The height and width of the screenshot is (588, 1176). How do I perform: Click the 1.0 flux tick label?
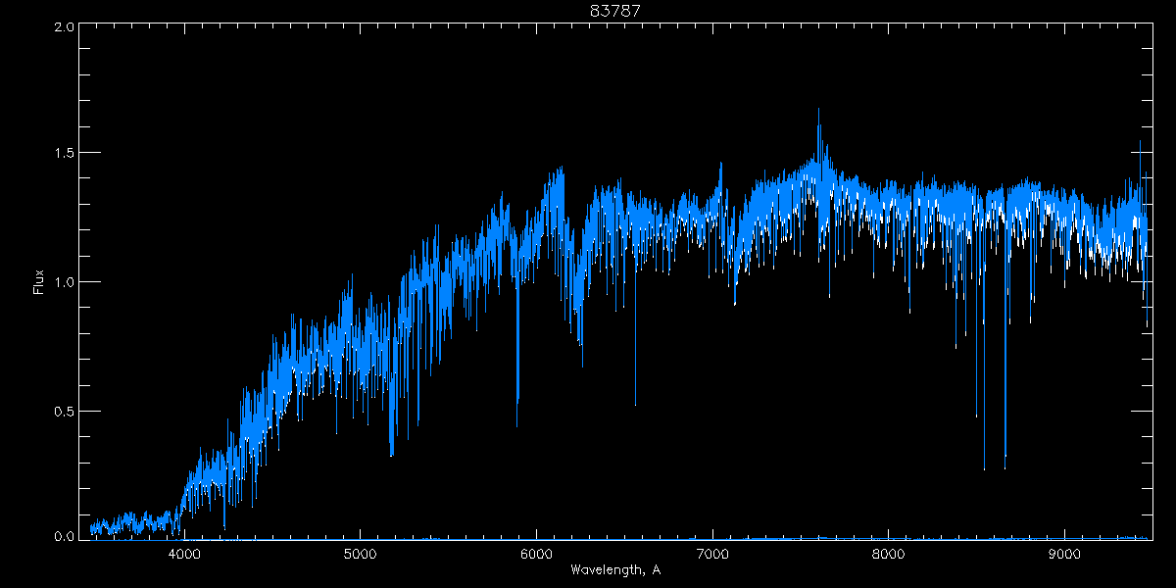tap(65, 282)
